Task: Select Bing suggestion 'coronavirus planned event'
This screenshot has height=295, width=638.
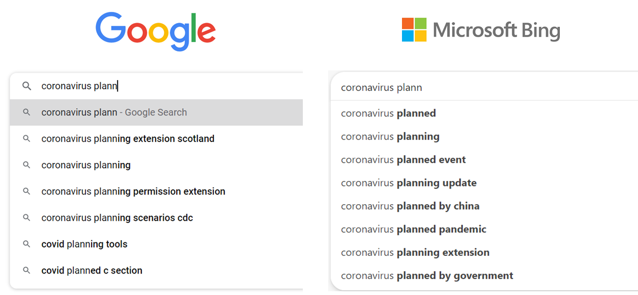Action: tap(403, 160)
